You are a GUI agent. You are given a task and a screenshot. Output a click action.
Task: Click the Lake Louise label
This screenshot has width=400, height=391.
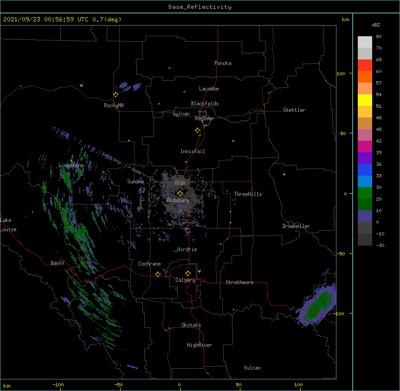click(x=8, y=225)
